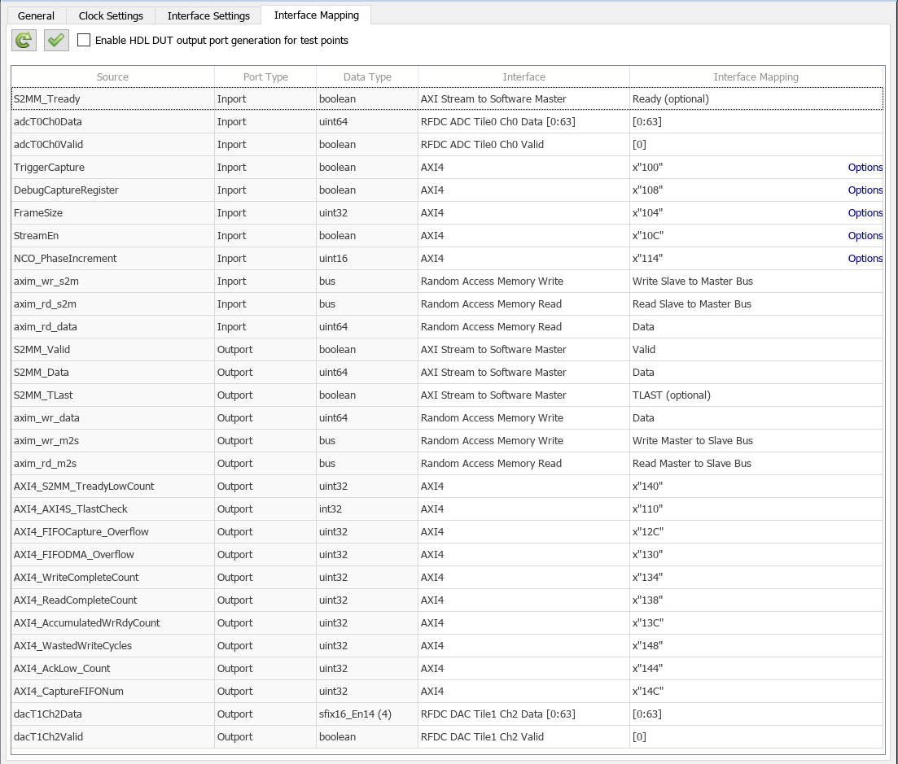
Task: Open the Clock Settings tab
Action: (x=111, y=15)
